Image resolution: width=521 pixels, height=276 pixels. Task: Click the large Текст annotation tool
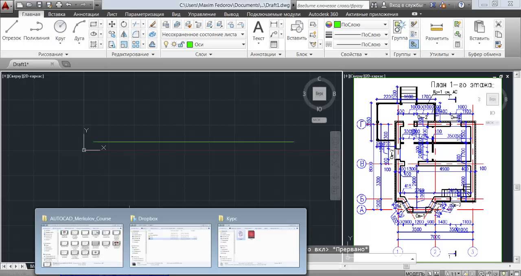click(258, 31)
